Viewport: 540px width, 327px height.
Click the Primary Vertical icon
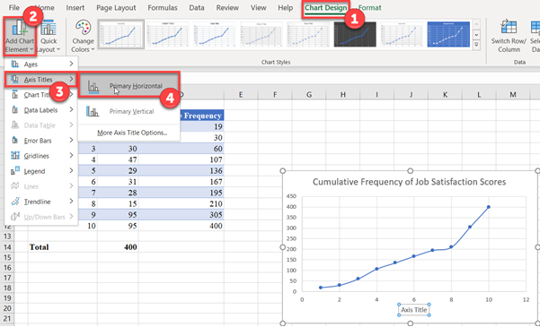(93, 112)
